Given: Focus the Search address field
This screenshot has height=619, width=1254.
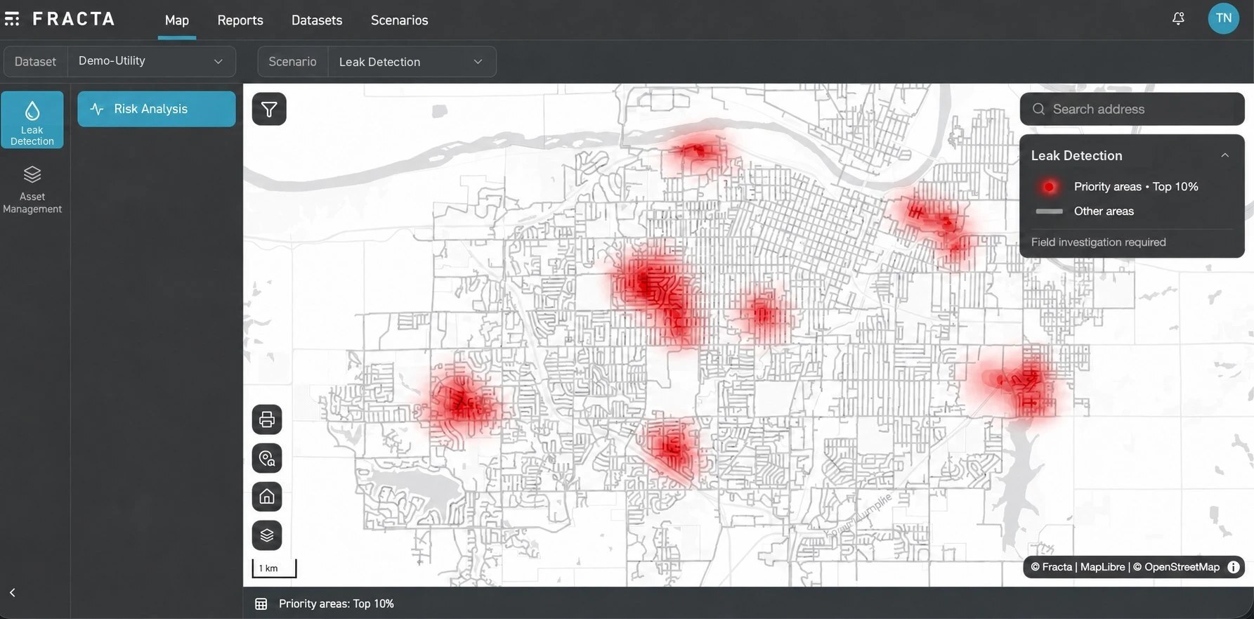Looking at the screenshot, I should (x=1132, y=109).
